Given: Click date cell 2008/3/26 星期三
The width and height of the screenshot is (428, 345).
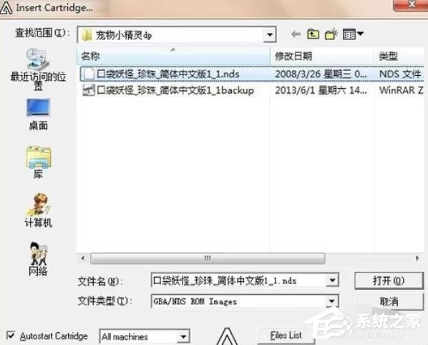Looking at the screenshot, I should coord(321,74).
